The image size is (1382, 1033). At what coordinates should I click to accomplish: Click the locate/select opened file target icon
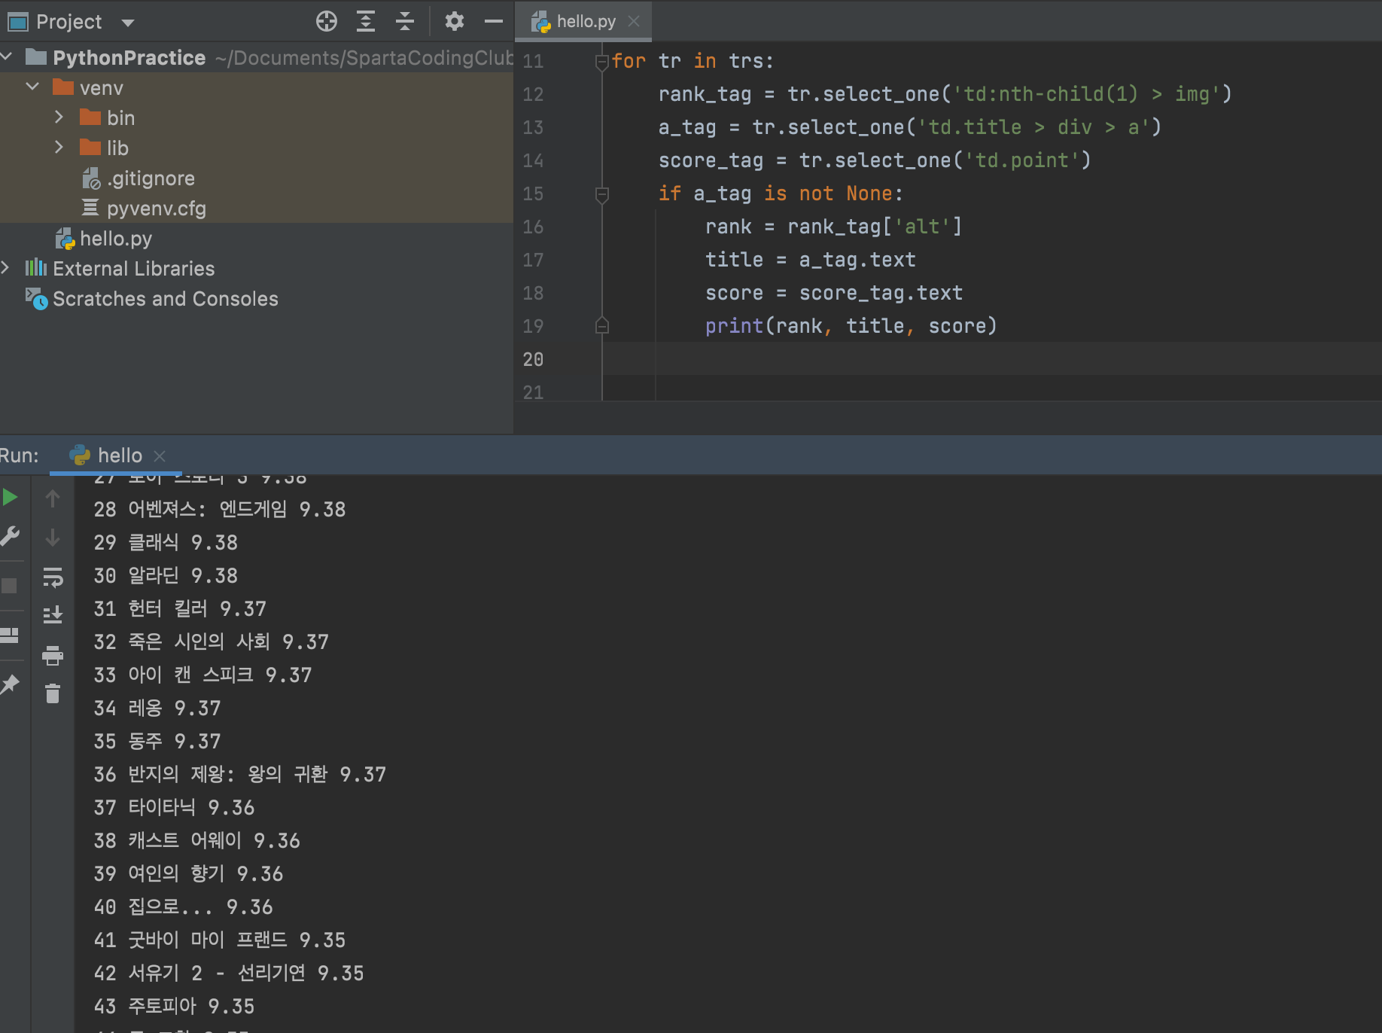pos(327,21)
